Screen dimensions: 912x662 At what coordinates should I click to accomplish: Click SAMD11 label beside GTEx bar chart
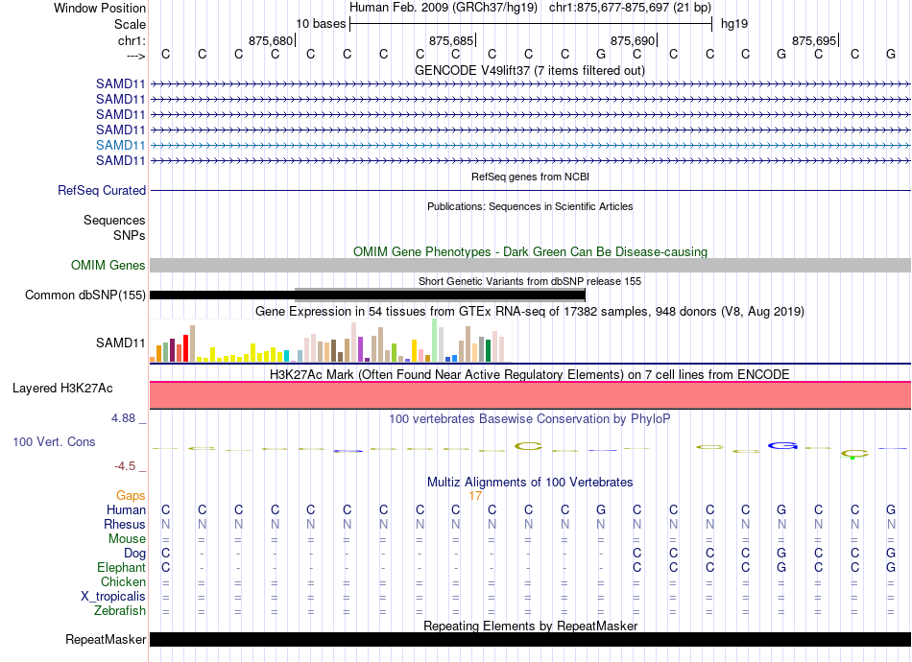point(120,343)
